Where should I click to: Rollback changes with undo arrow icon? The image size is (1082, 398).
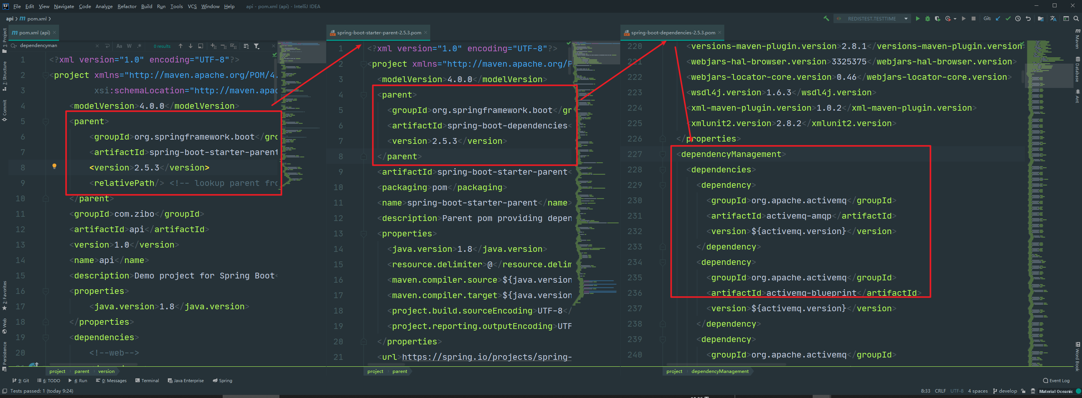[1028, 19]
